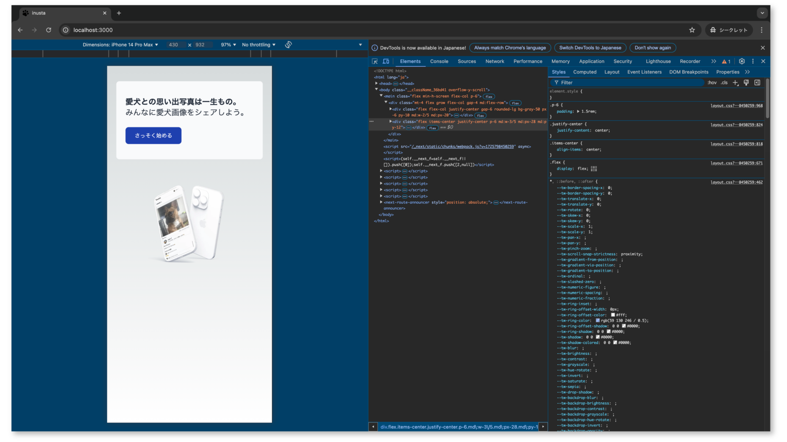Click the toggle rendering emulations brush icon
The image size is (787, 442).
click(x=746, y=83)
